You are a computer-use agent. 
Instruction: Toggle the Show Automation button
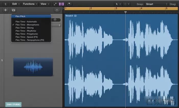[x=55, y=4]
